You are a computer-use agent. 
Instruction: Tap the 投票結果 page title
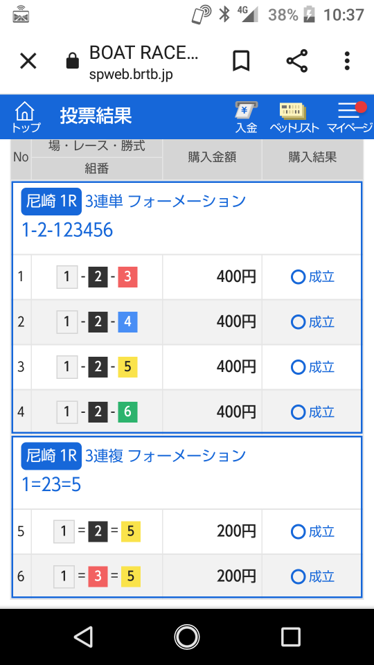[x=96, y=116]
